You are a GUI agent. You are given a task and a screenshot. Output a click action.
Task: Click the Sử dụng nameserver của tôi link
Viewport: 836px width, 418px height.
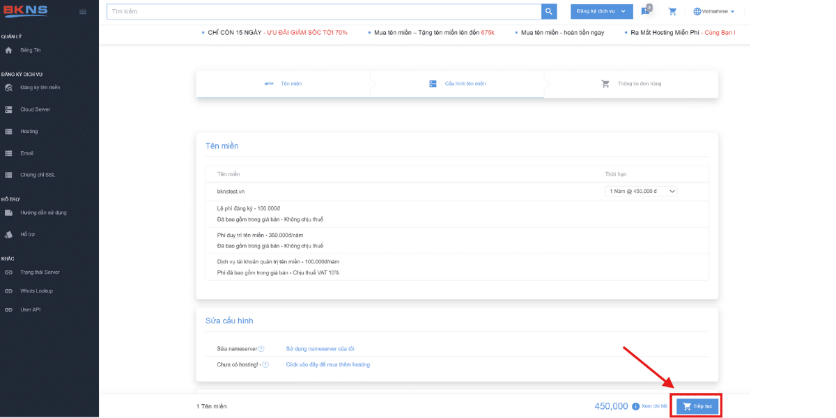[x=320, y=348]
